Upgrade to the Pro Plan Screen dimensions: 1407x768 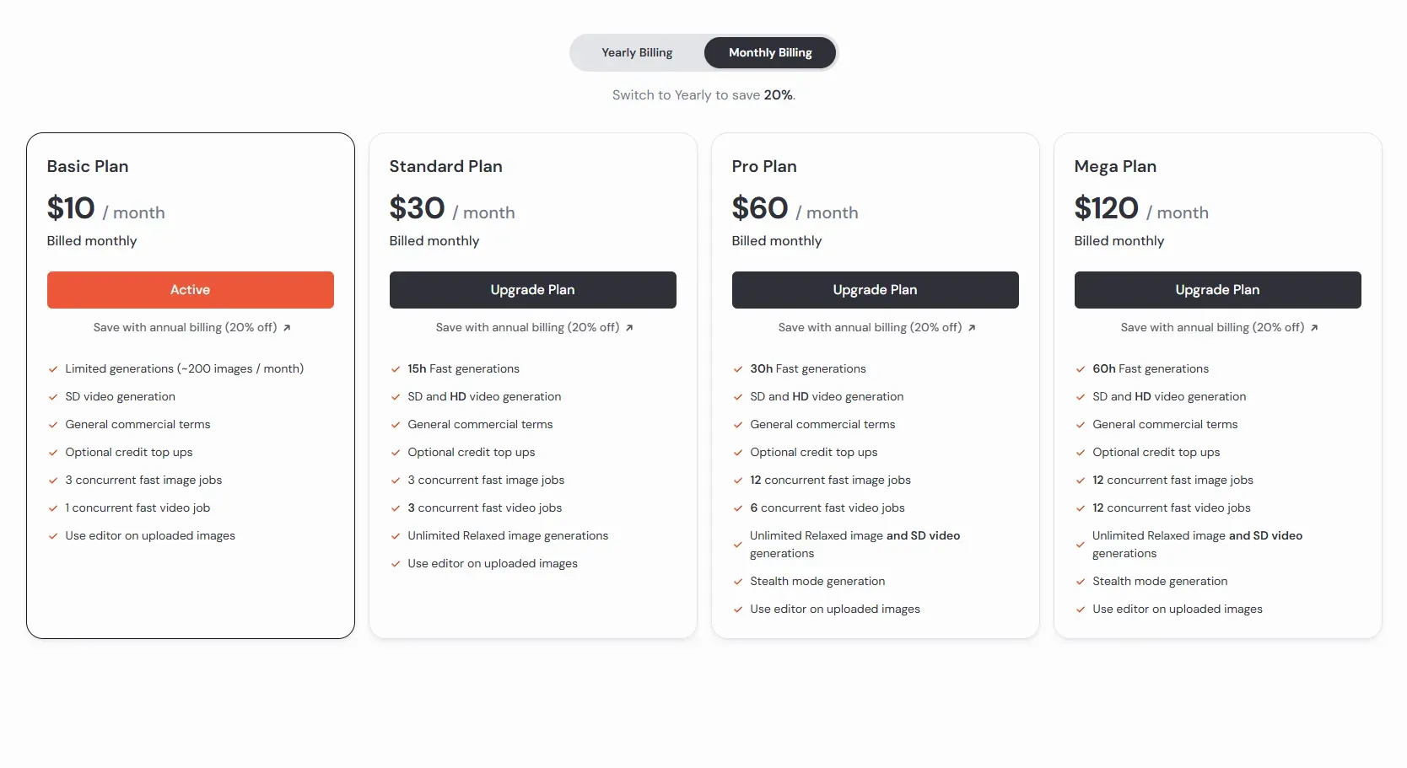876,290
